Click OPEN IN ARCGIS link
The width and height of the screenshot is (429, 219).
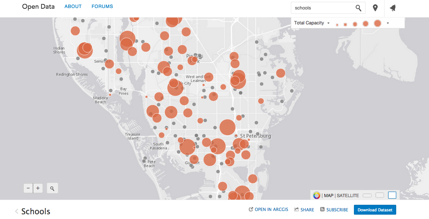[272, 210]
